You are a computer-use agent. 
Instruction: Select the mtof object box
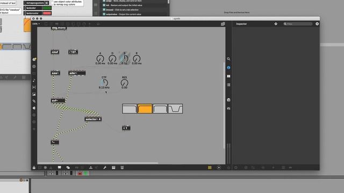pyautogui.click(x=55, y=52)
